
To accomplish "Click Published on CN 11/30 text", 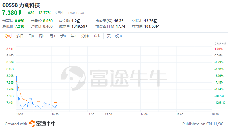I will tap(203, 124).
